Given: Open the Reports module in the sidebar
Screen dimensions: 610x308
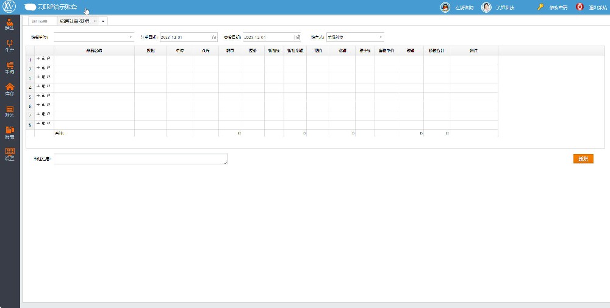Looking at the screenshot, I should pos(10,133).
